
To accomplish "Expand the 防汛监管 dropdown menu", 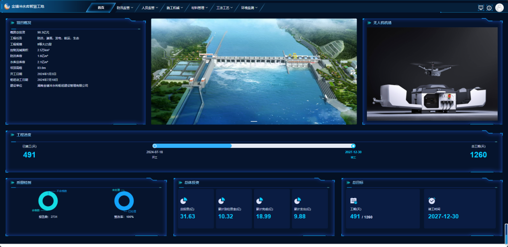I will coord(125,8).
